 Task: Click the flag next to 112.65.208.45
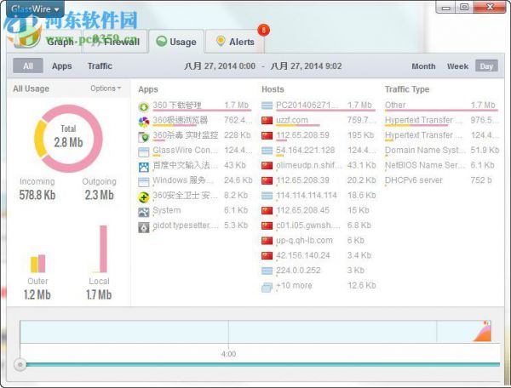tap(267, 211)
